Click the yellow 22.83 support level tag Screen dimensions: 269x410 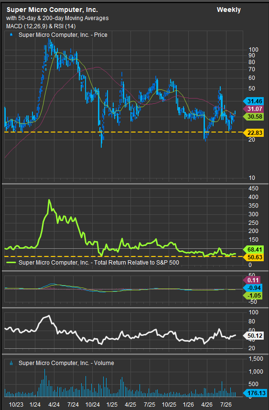click(x=253, y=133)
